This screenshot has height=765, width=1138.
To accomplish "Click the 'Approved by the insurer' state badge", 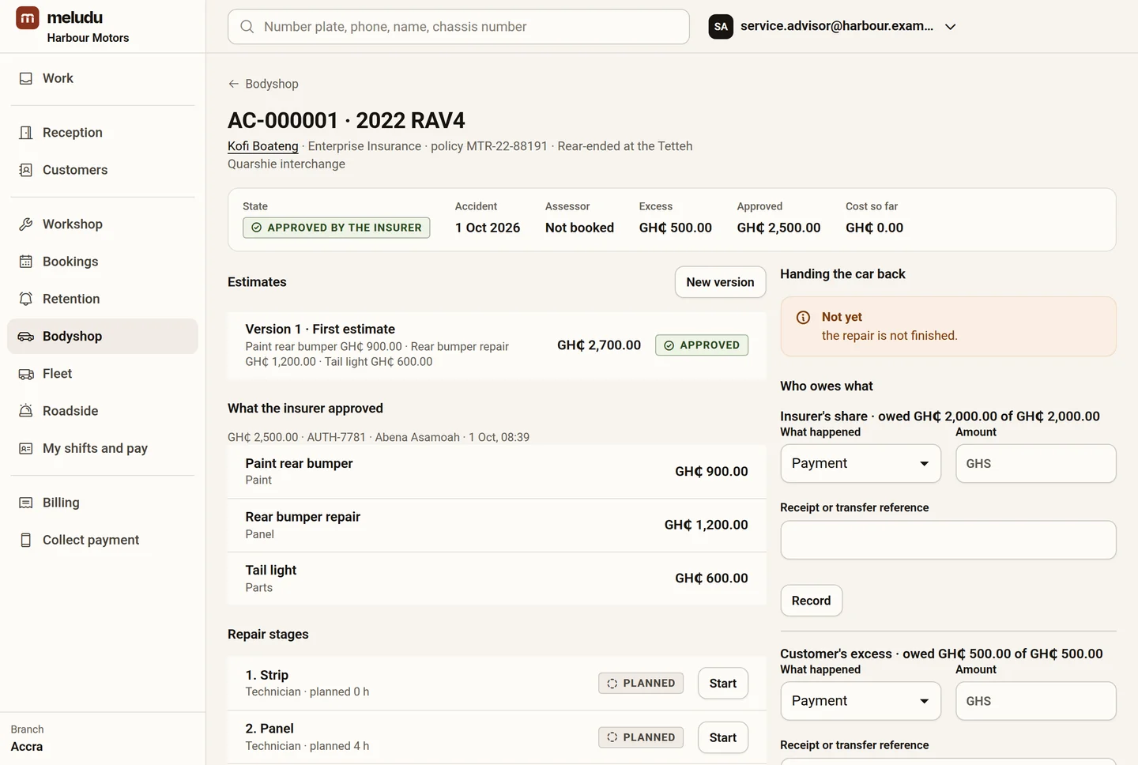I will click(x=337, y=228).
